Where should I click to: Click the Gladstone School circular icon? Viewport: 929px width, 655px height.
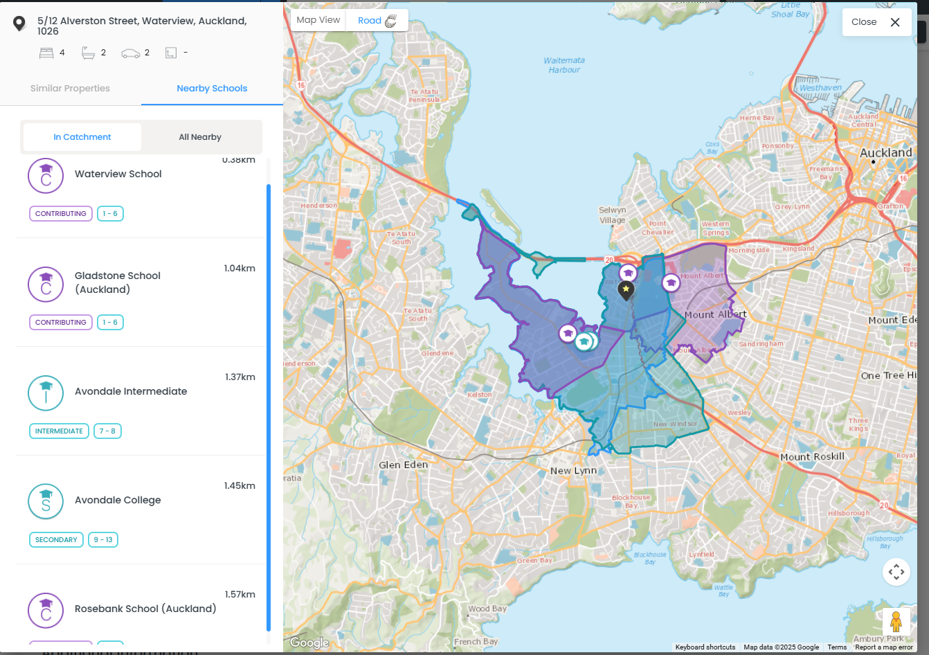46,285
